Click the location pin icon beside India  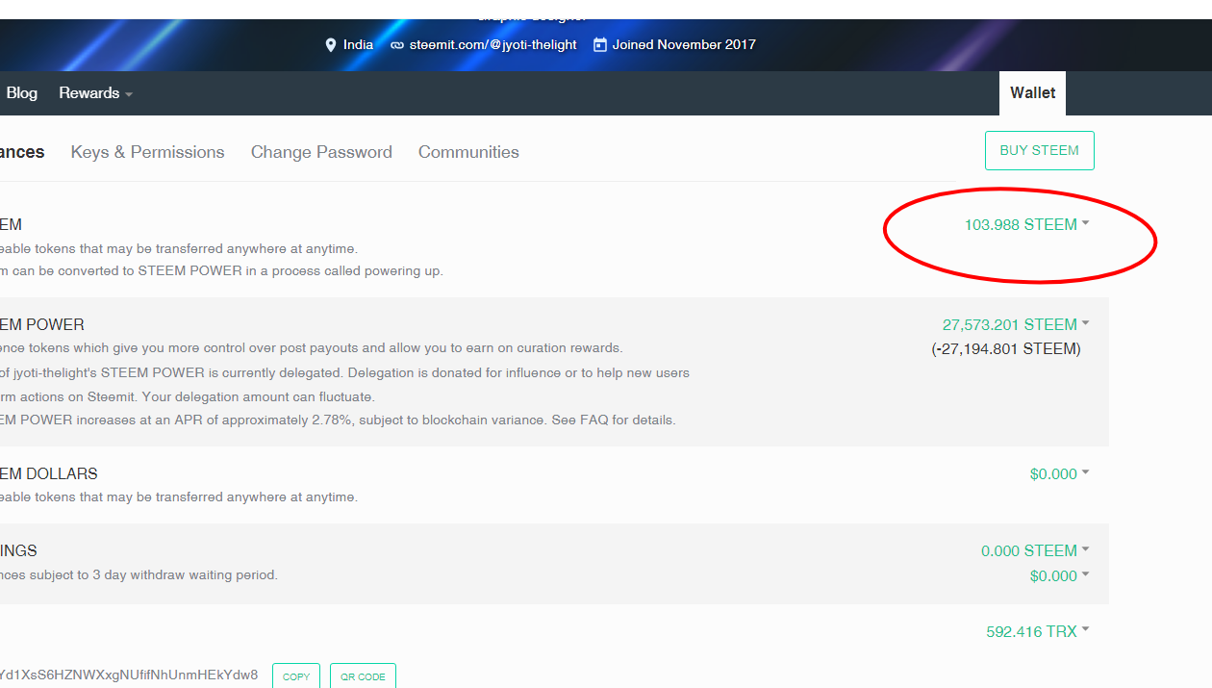point(331,44)
